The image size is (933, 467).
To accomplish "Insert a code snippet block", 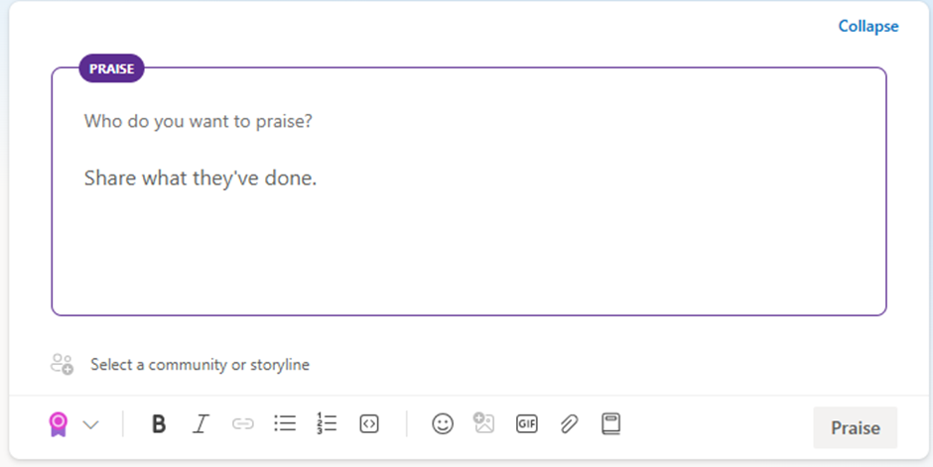I will coord(369,423).
